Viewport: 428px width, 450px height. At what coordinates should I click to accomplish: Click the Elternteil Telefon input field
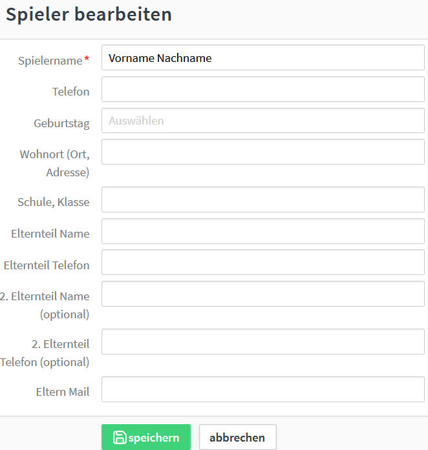(262, 263)
